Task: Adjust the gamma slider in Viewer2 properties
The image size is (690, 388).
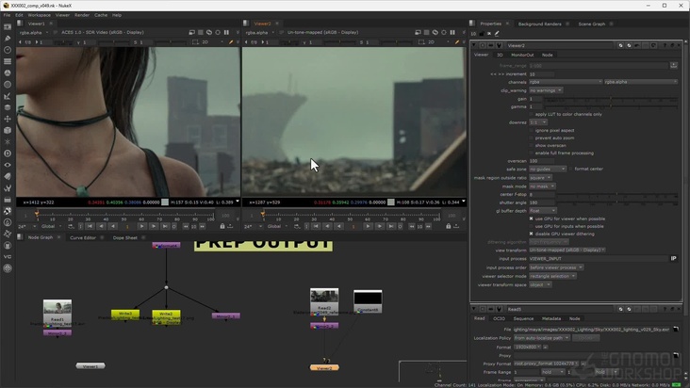Action: coord(611,106)
